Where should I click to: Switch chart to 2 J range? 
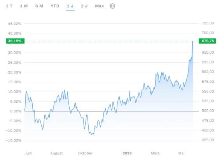click(84, 6)
